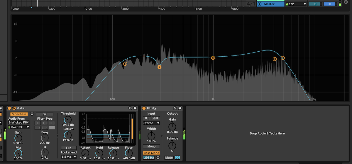
Task: Click the first Master 0 value field
Action: coord(315,4)
